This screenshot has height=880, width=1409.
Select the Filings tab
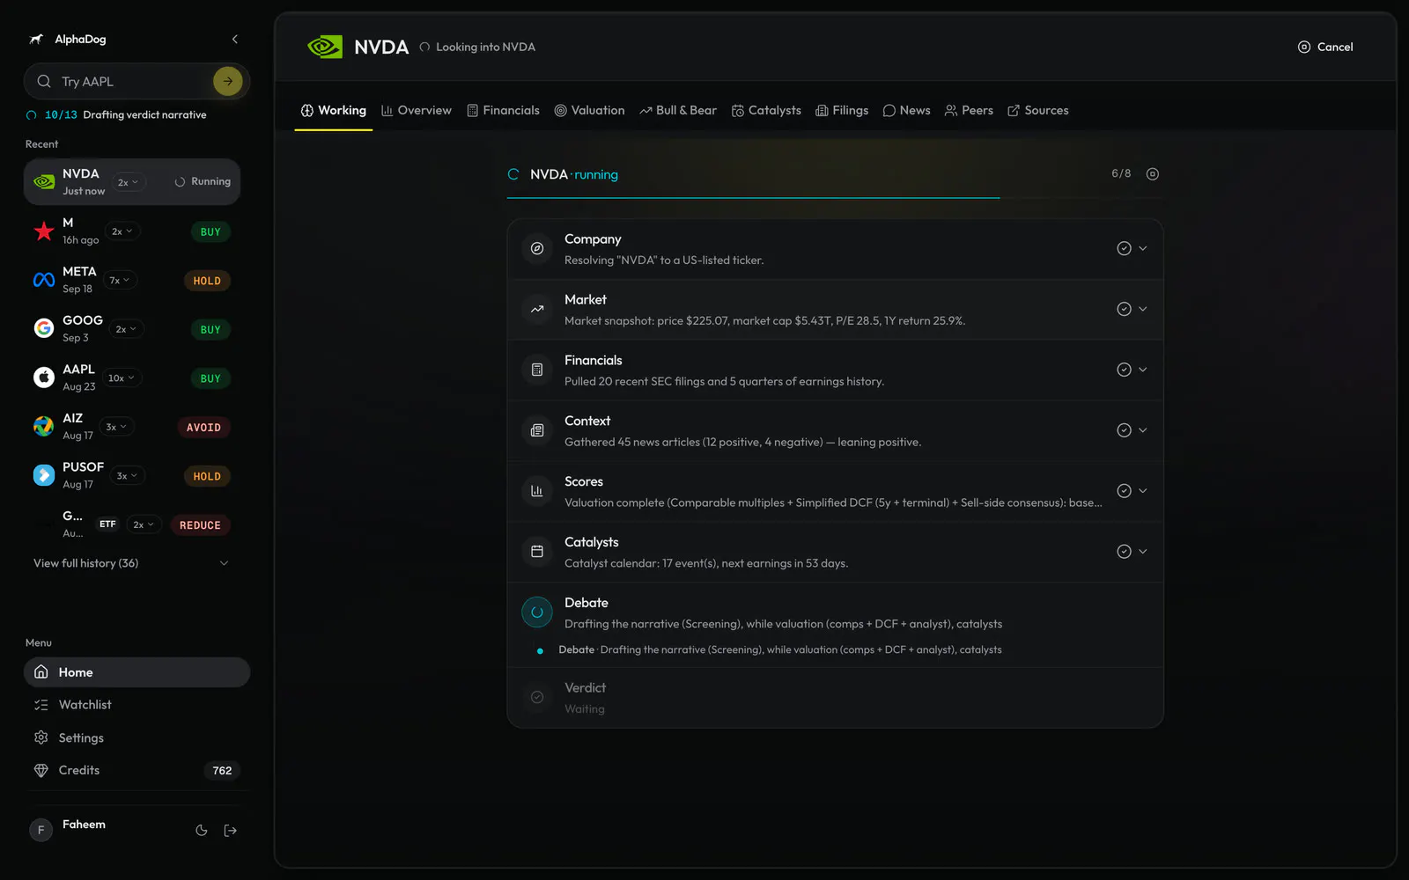click(x=842, y=111)
